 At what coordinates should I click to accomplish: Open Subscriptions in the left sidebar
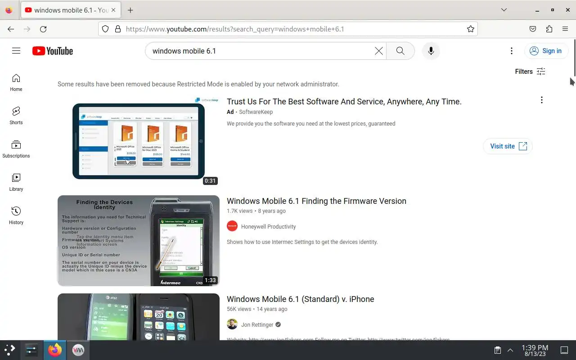click(x=16, y=149)
